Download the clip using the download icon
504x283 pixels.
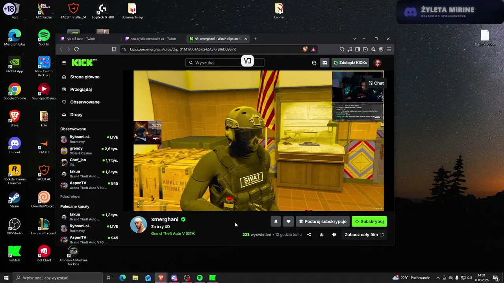pyautogui.click(x=322, y=235)
